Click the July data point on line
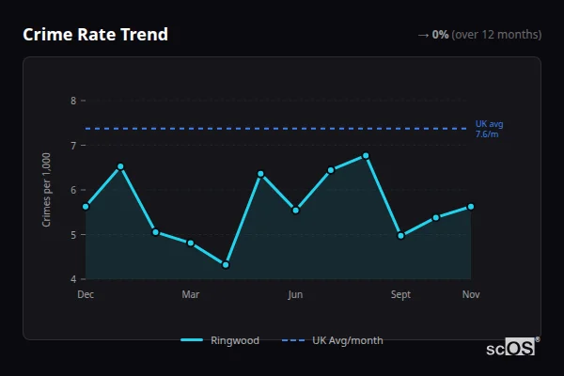 pos(331,170)
